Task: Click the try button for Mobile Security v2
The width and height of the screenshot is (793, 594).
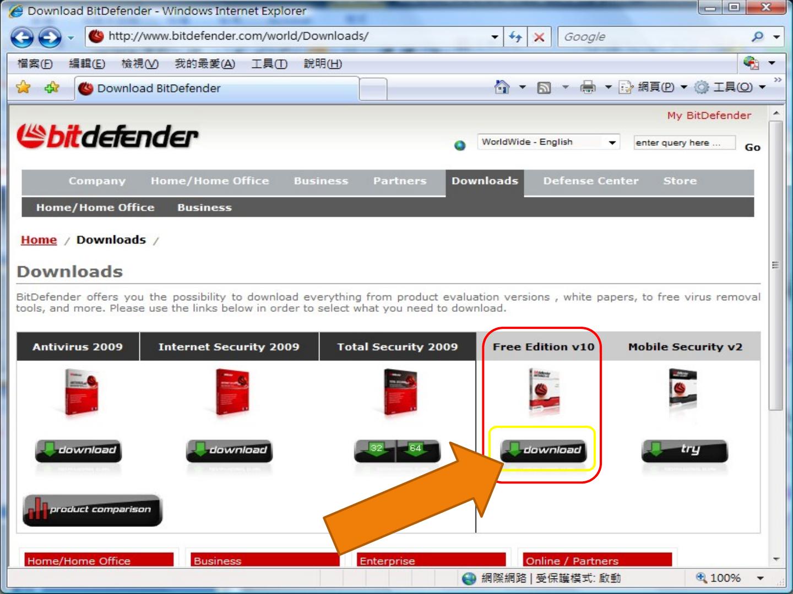Action: click(x=685, y=451)
